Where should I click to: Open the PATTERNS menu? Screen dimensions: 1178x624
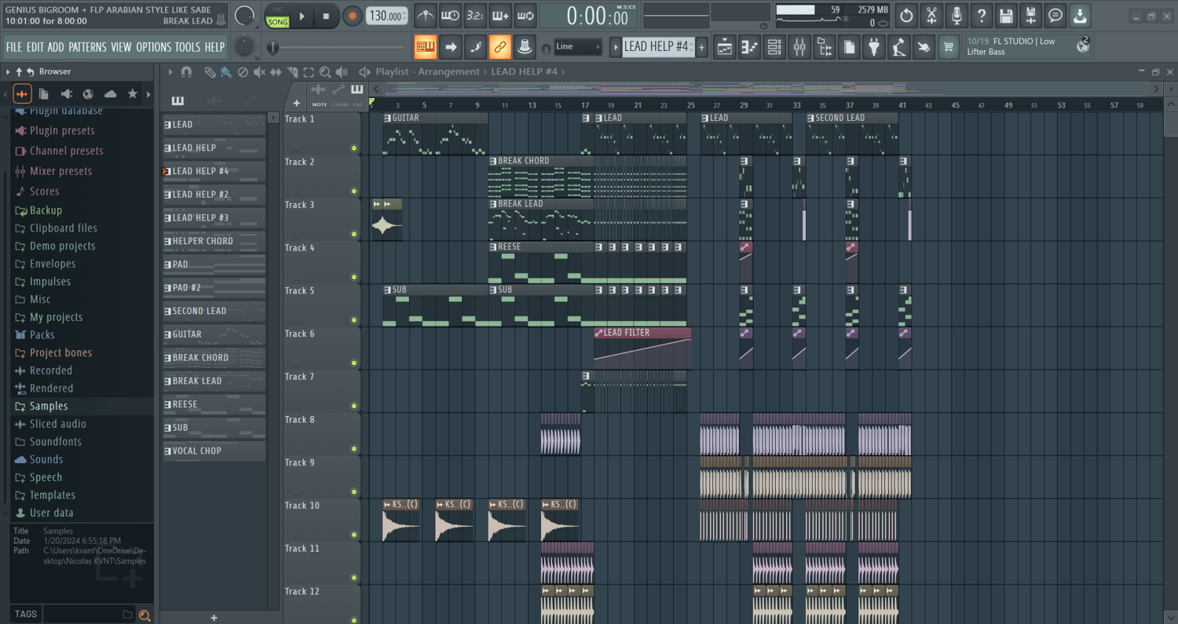pyautogui.click(x=87, y=47)
